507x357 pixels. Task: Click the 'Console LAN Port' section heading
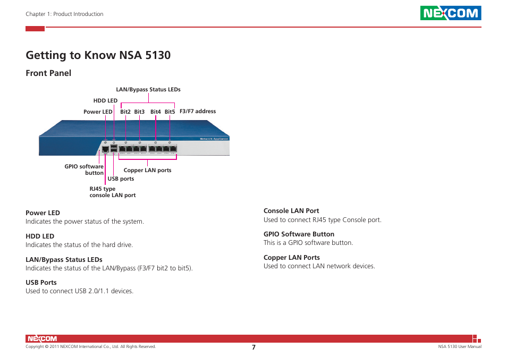click(x=291, y=211)
